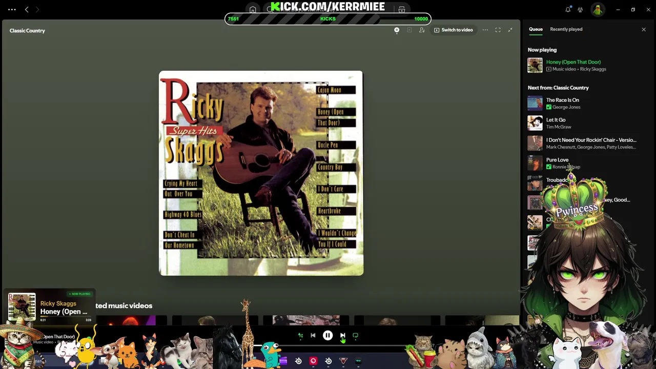The width and height of the screenshot is (656, 369).
Task: Open the teal waveform taskbar app
Action: coord(358,361)
